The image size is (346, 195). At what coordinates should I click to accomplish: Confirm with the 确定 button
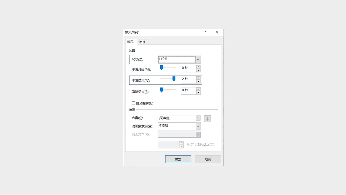(x=178, y=159)
